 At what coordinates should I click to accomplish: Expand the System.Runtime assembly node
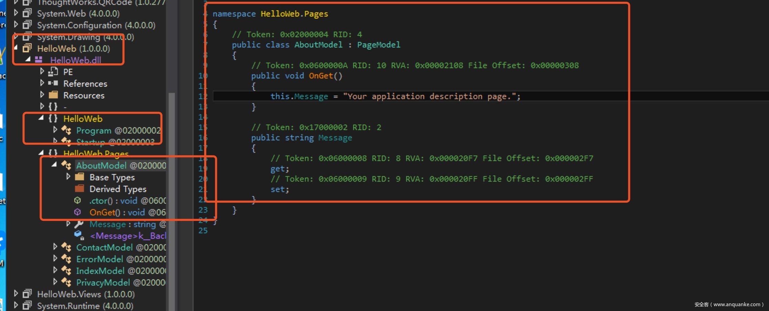point(16,305)
